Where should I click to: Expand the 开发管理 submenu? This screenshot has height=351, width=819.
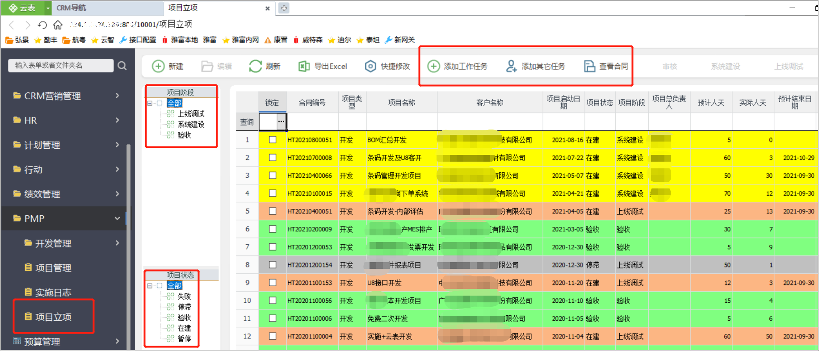[117, 243]
